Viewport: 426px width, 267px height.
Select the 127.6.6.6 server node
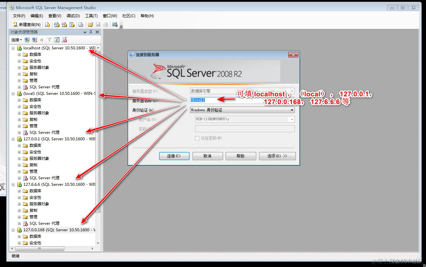(x=59, y=184)
